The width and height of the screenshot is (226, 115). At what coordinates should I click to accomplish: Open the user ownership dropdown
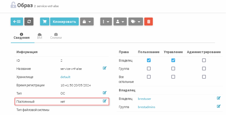(x=120, y=22)
